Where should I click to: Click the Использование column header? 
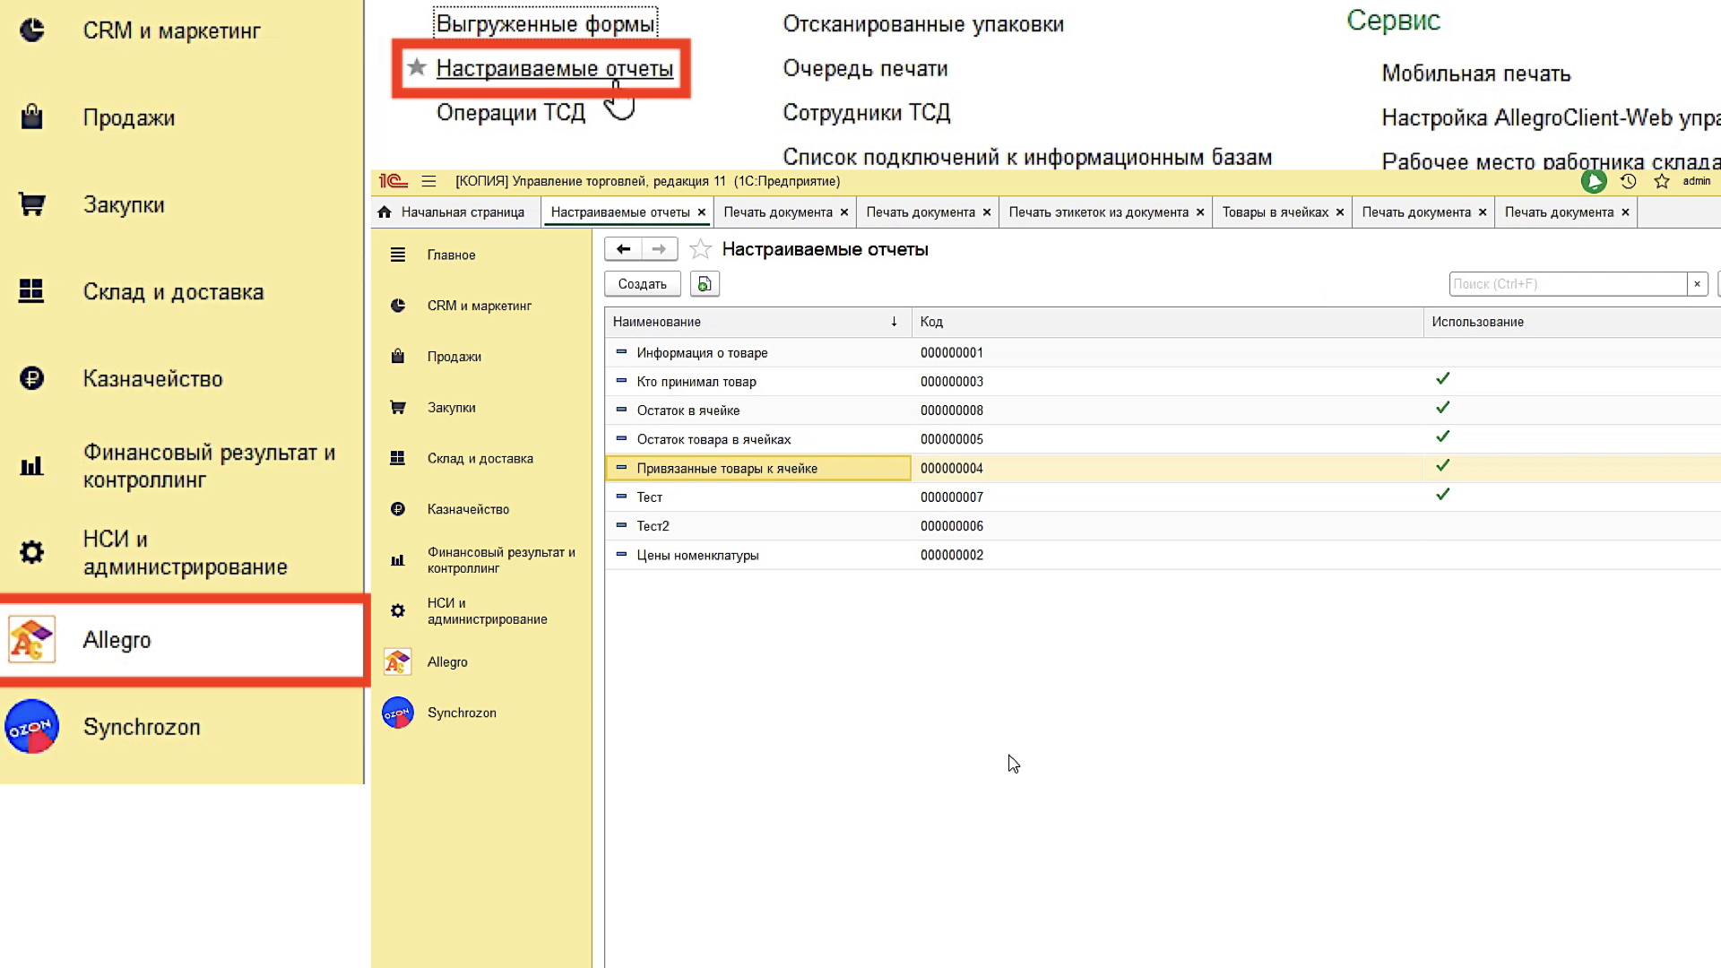(x=1571, y=322)
